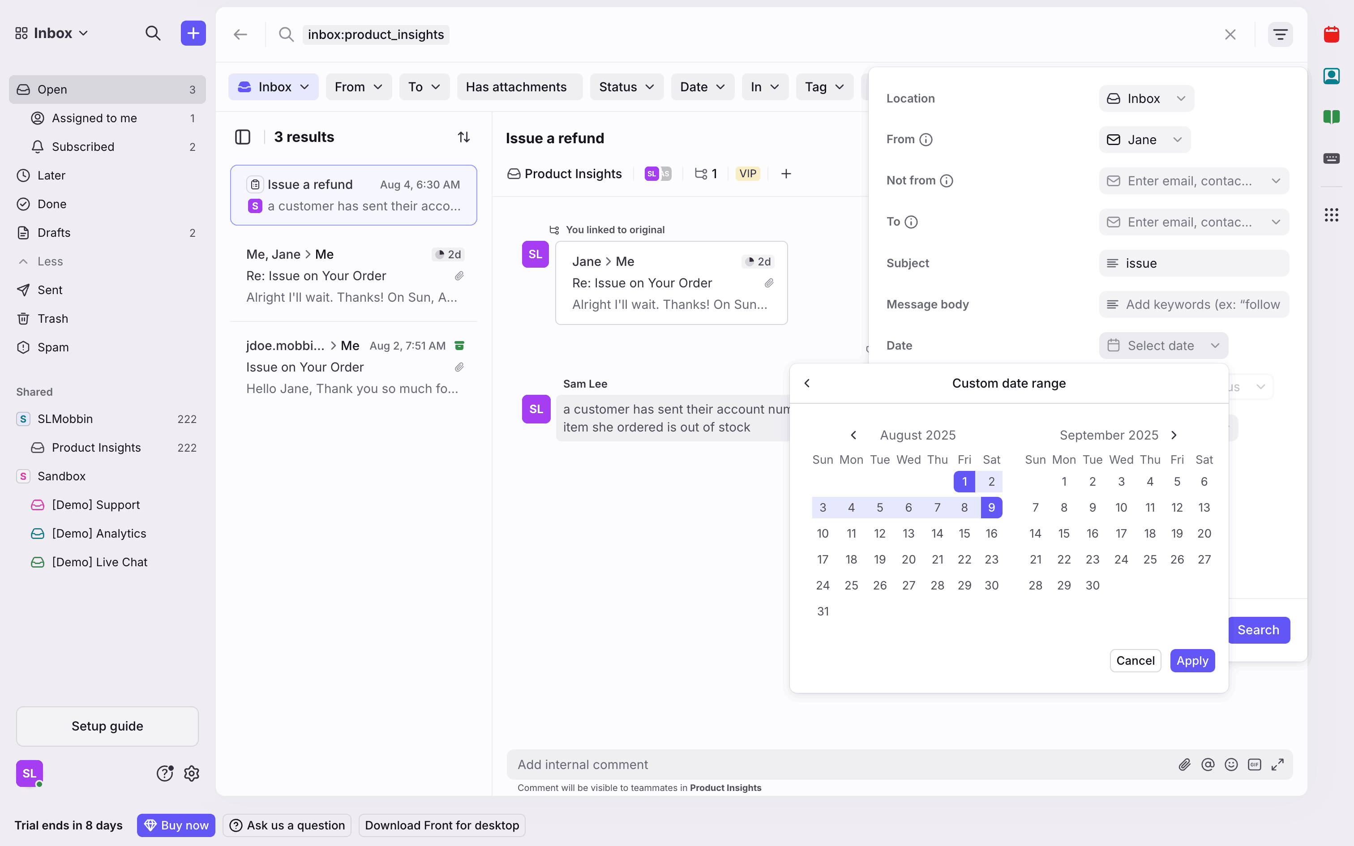This screenshot has width=1354, height=846.
Task: Apply the custom date range
Action: (x=1192, y=661)
